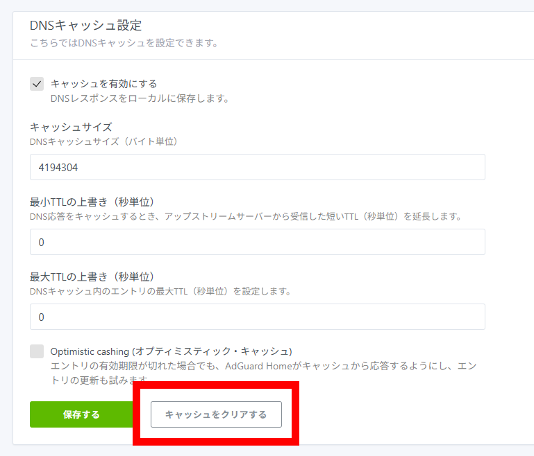Screen dimensions: 534x456
Task: Click the 最小TTLの上書き（秒単位） label
Action: (92, 202)
